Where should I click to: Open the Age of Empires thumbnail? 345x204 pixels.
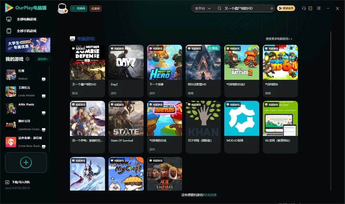[x=165, y=174]
